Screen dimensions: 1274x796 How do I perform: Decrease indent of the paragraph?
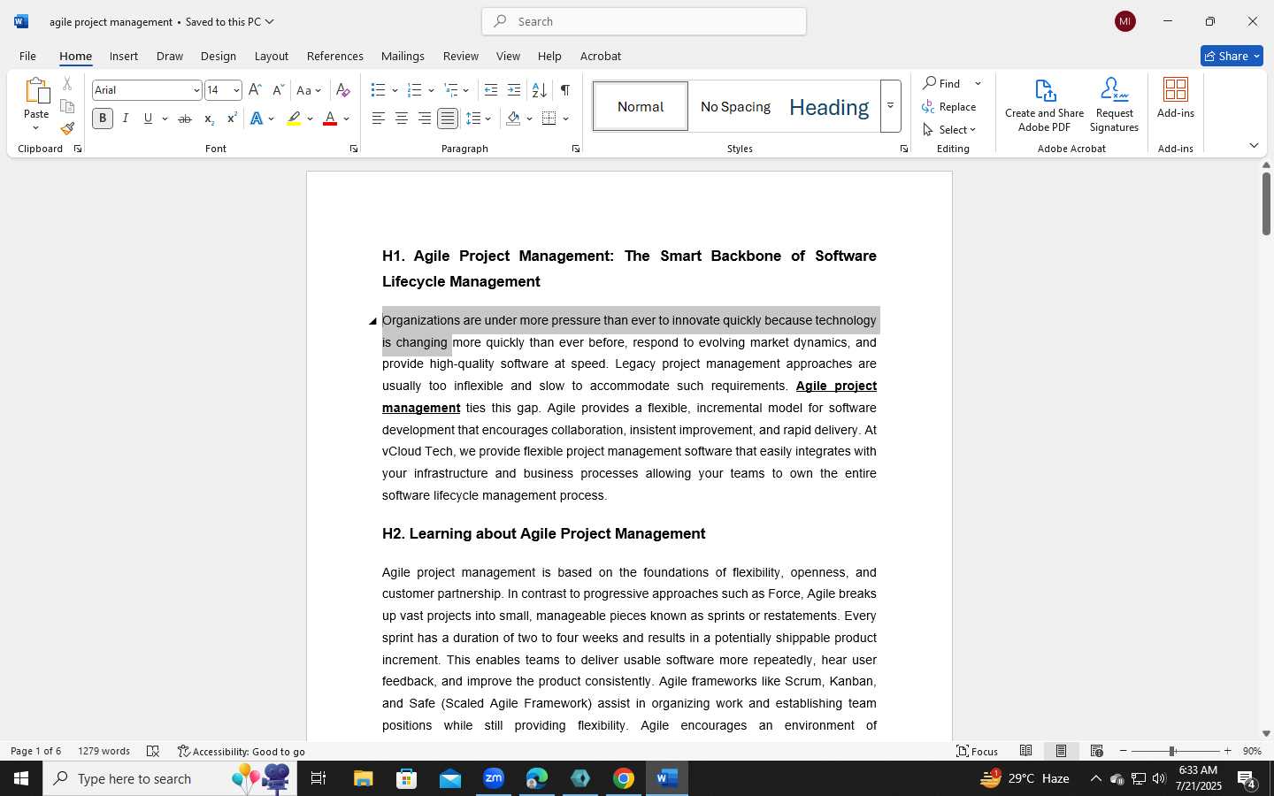(x=491, y=90)
